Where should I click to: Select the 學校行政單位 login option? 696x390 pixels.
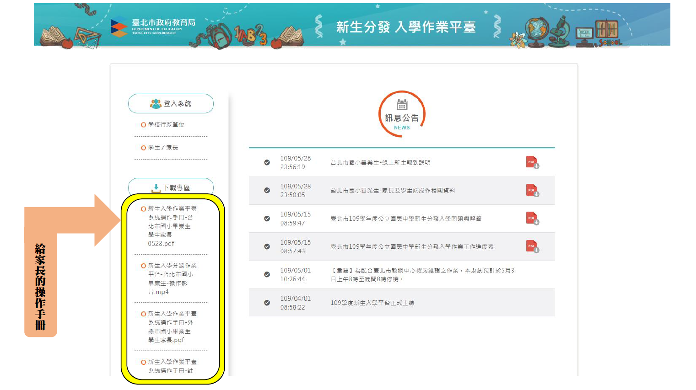166,125
